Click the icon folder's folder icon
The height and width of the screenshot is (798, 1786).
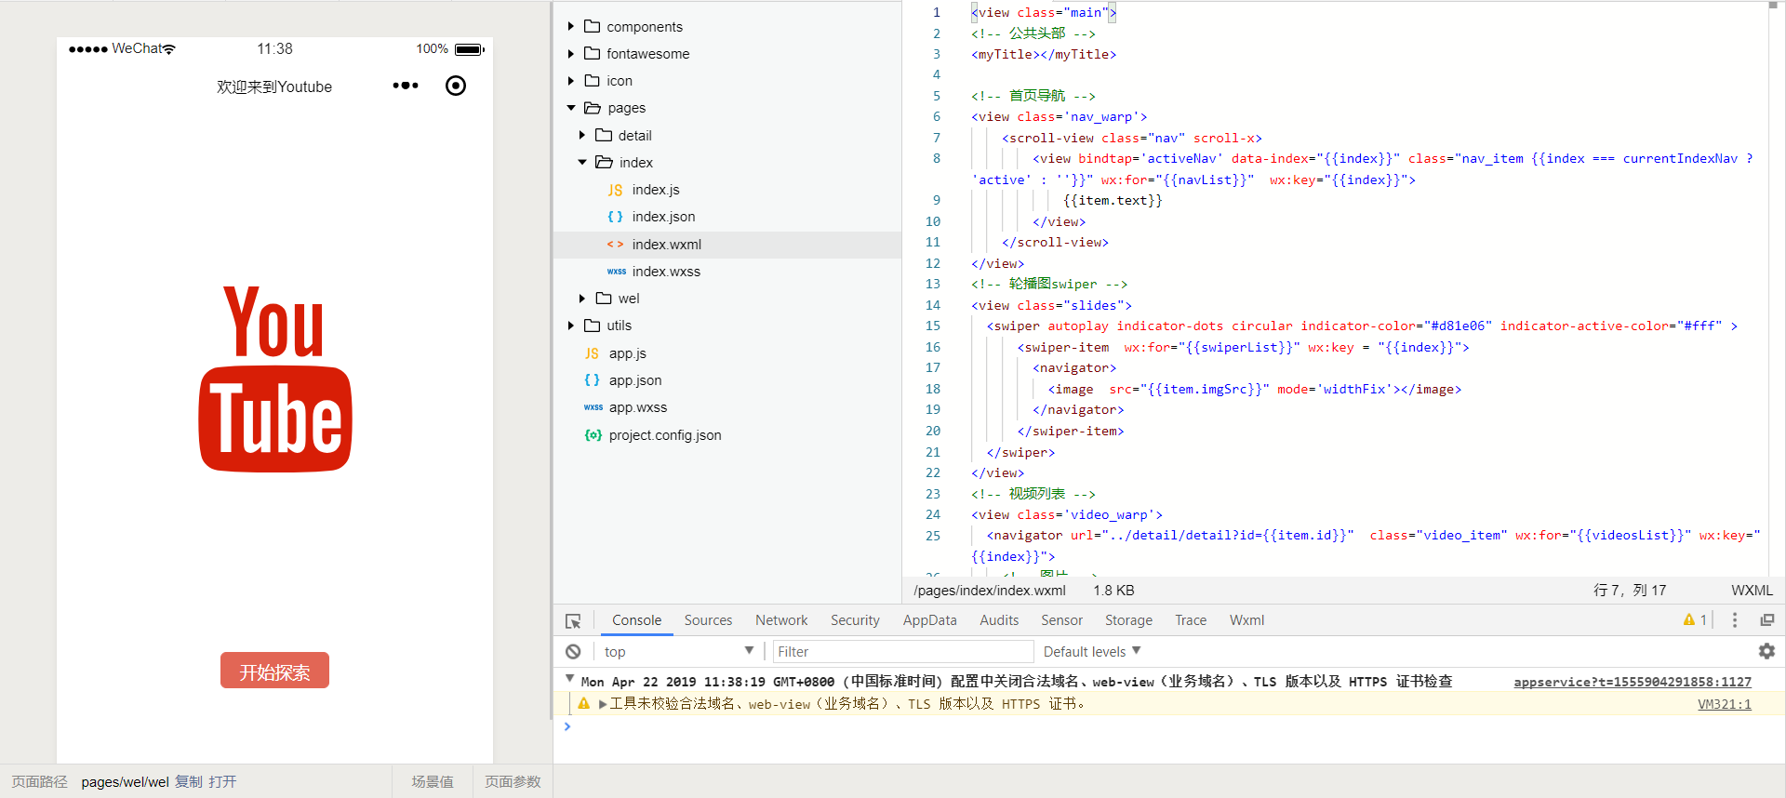pyautogui.click(x=592, y=80)
